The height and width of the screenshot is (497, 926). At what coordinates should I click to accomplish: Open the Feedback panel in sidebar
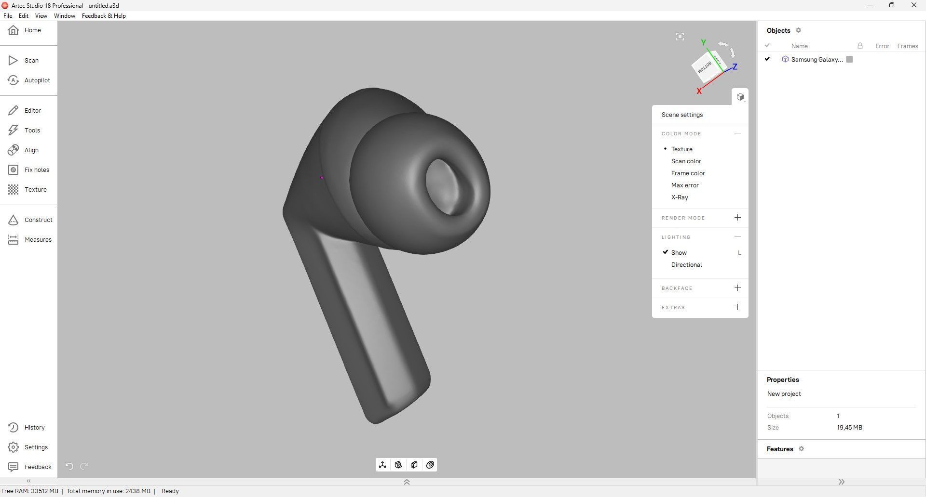28,467
